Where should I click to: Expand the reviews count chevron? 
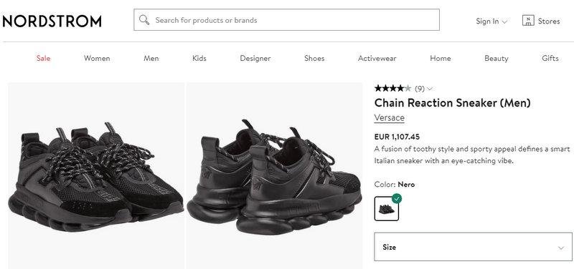pos(430,89)
